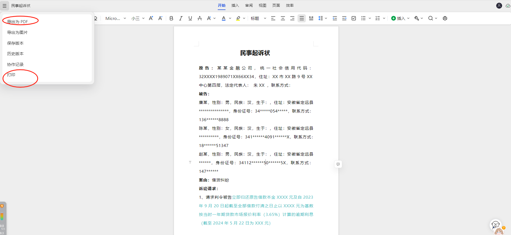This screenshot has height=235, width=511.
Task: Apply italic formatting
Action: (181, 18)
